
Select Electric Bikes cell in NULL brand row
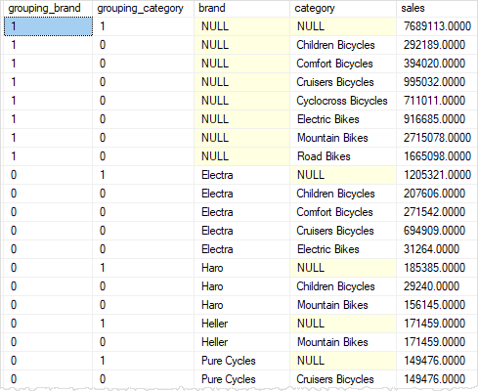click(x=343, y=119)
